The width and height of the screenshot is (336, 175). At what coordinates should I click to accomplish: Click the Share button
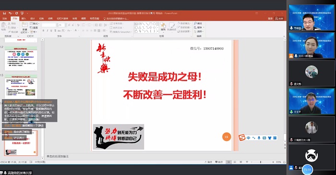[279, 19]
